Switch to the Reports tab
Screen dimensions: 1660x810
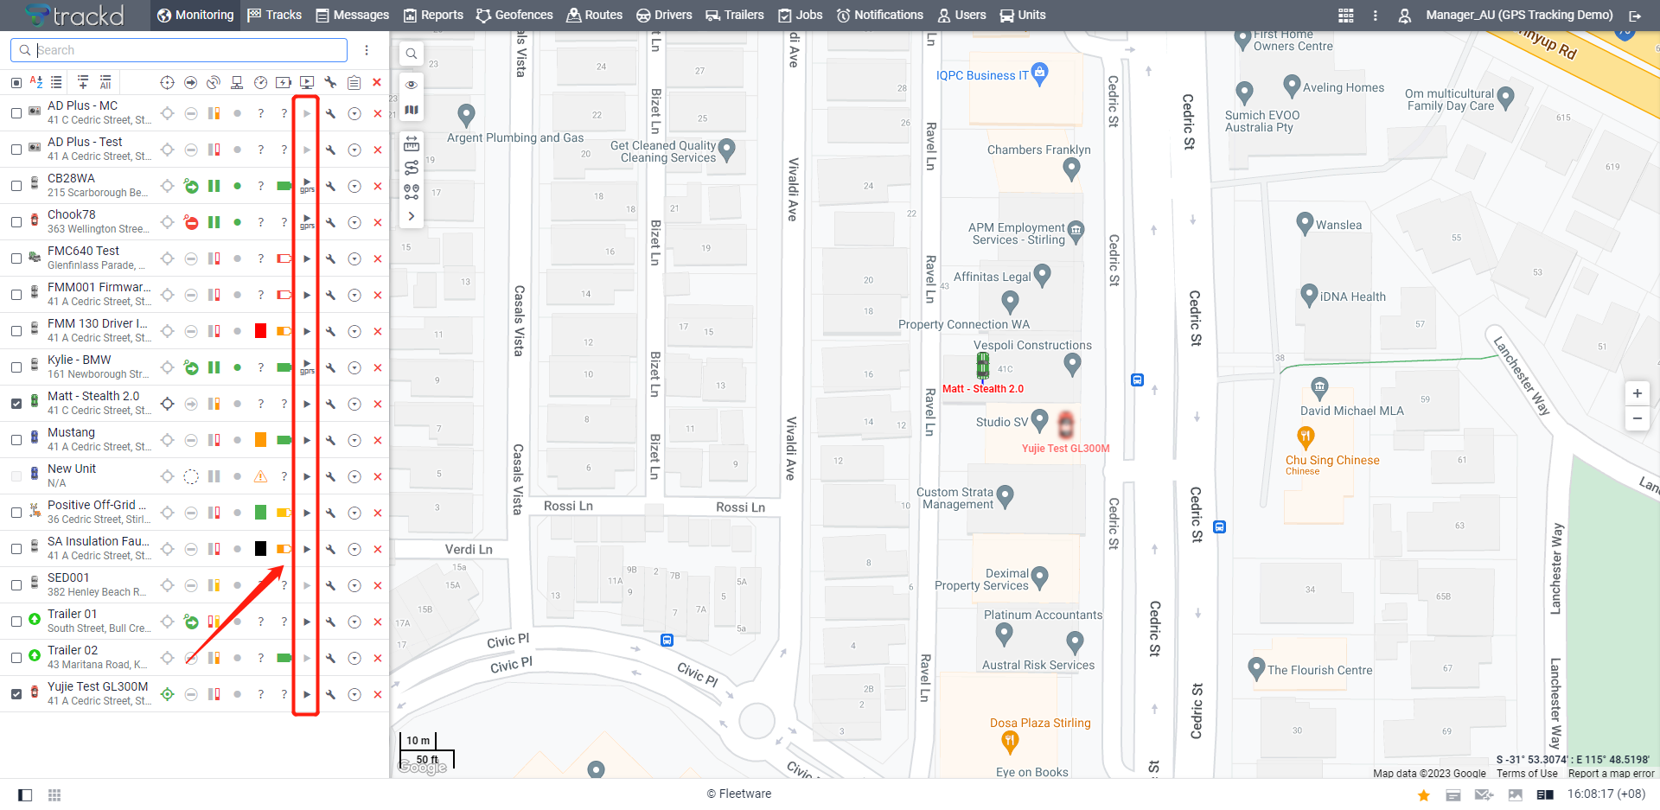[x=433, y=15]
